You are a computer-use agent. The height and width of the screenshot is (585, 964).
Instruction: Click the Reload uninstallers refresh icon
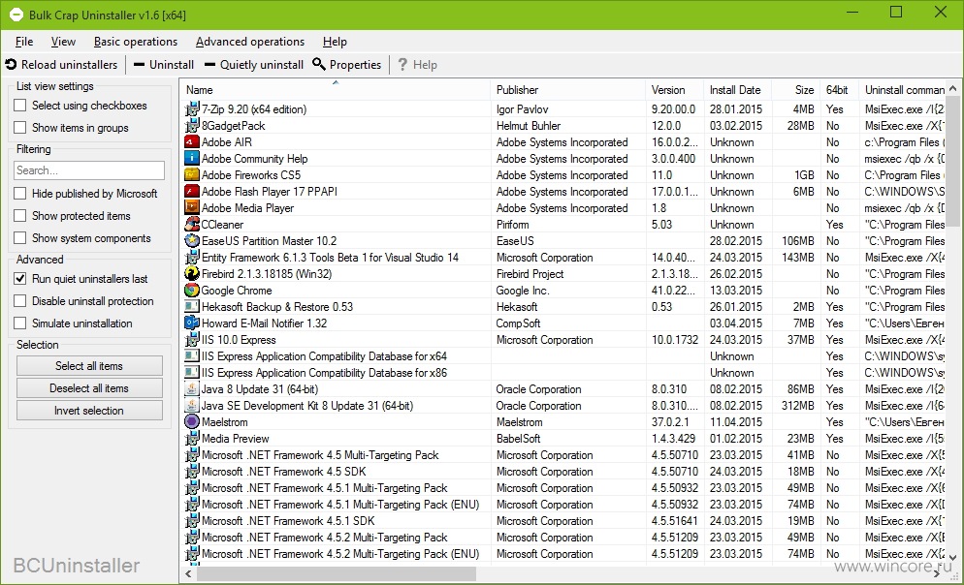click(x=11, y=65)
